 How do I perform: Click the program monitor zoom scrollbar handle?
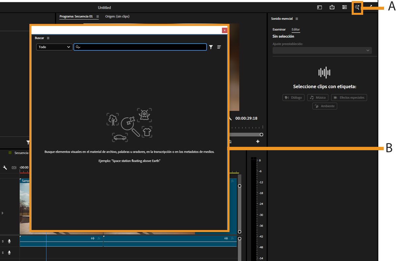(x=261, y=134)
